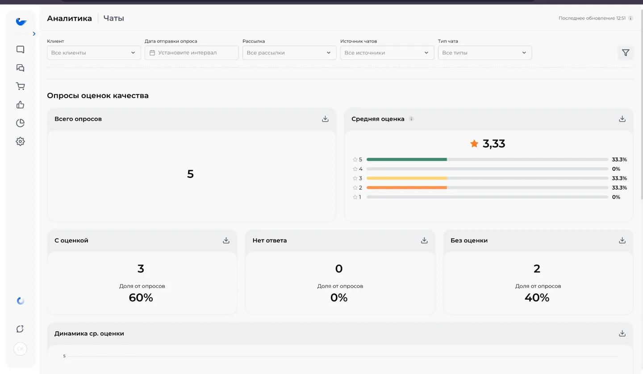643x374 pixels.
Task: Switch to the Чаты tab
Action: point(113,18)
